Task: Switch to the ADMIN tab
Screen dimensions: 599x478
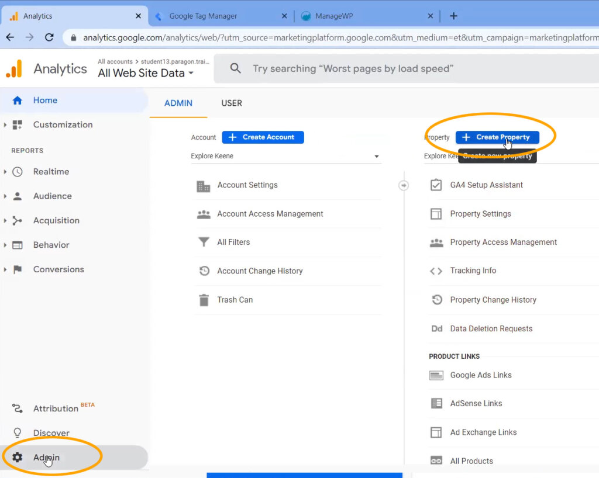Action: [x=178, y=103]
